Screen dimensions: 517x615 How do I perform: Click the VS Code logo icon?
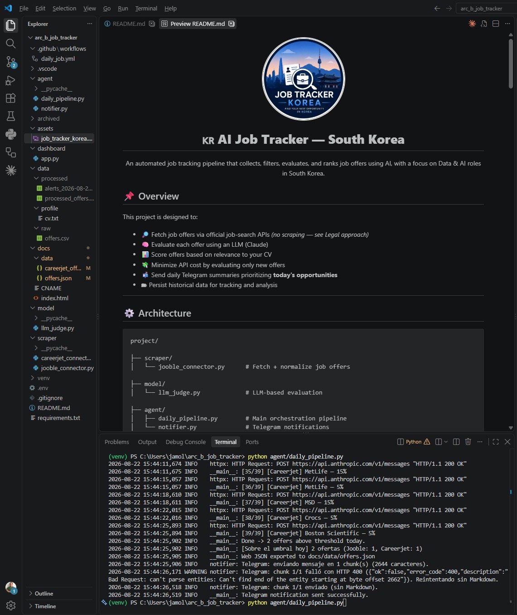pos(8,8)
